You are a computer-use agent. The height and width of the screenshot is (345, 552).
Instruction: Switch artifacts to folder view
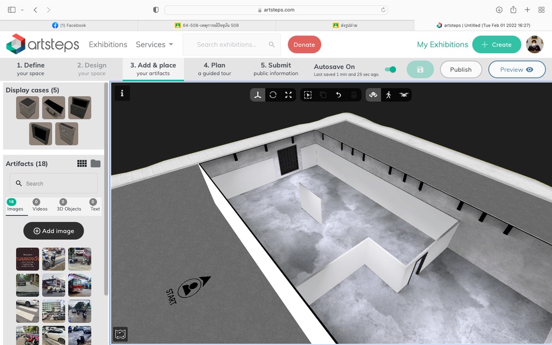pyautogui.click(x=96, y=163)
